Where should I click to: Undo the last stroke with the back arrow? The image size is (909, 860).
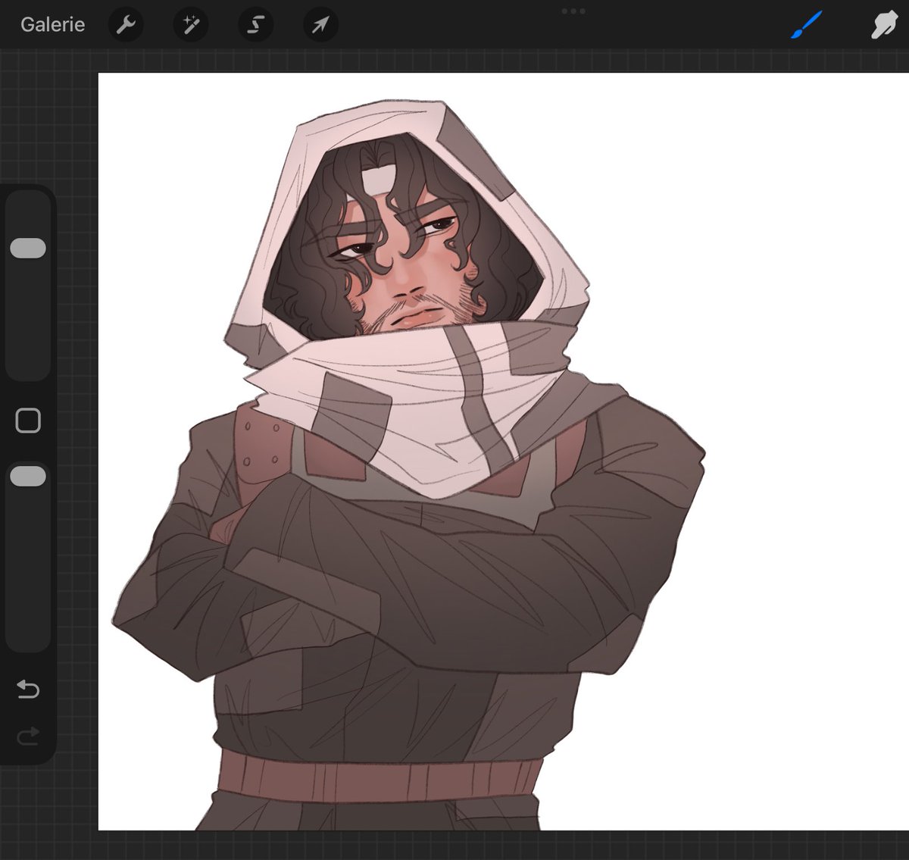coord(27,690)
